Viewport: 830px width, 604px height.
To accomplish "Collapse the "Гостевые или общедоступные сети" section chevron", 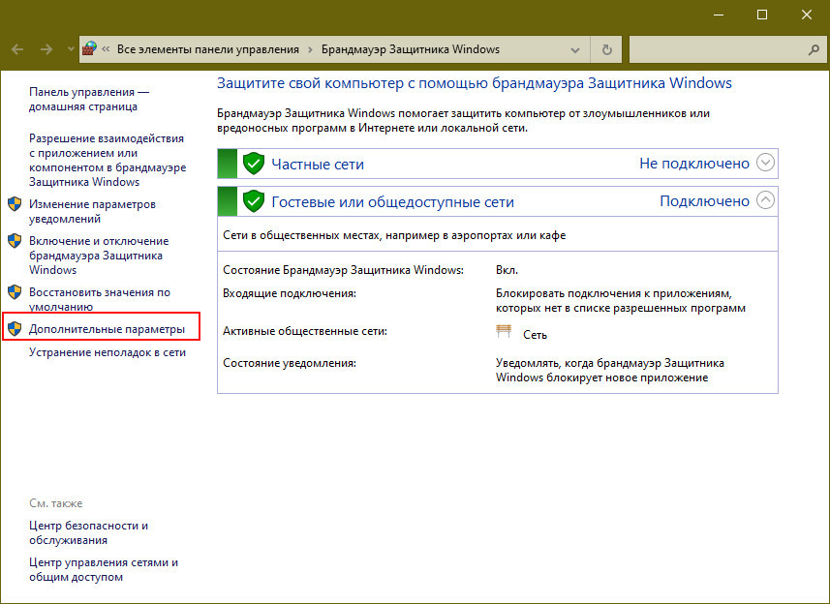I will [765, 201].
